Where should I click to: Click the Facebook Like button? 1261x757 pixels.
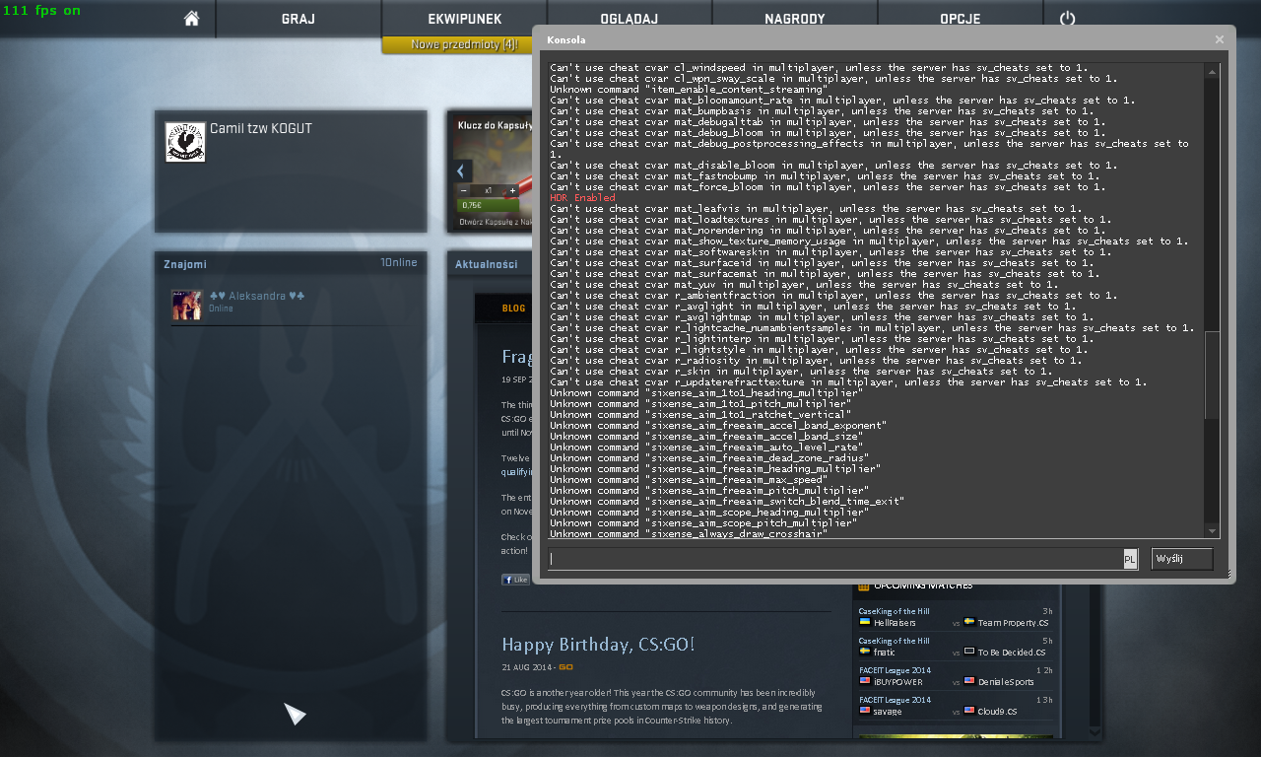[x=515, y=580]
